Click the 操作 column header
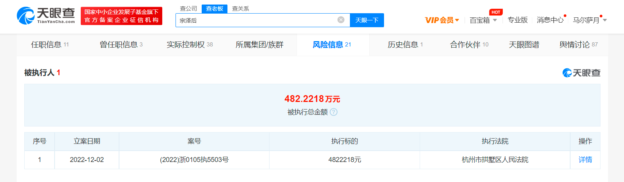This screenshot has height=182, width=624. tap(585, 141)
